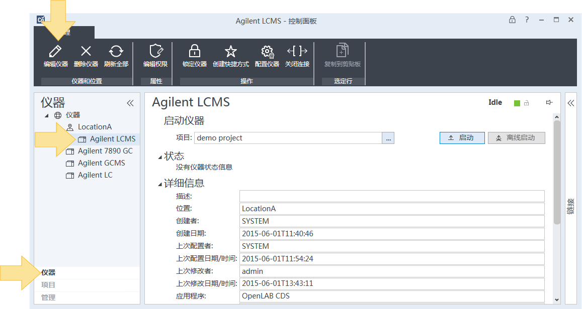Click the vertical 链接 panel label
The image size is (582, 309).
(x=571, y=206)
